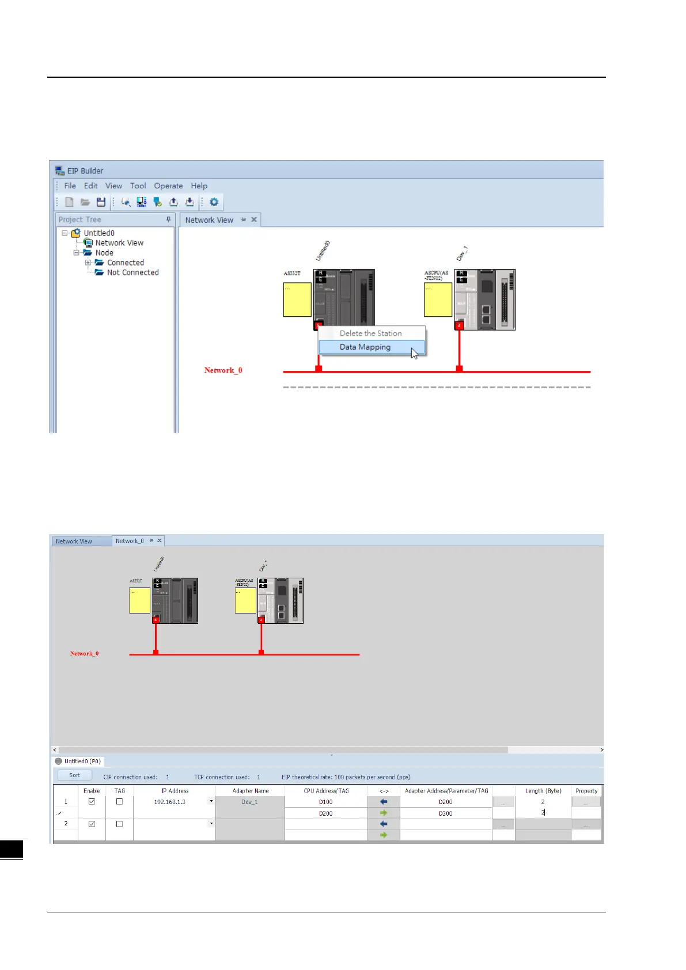
Task: Check the TAG checkbox in row 1
Action: pyautogui.click(x=119, y=801)
